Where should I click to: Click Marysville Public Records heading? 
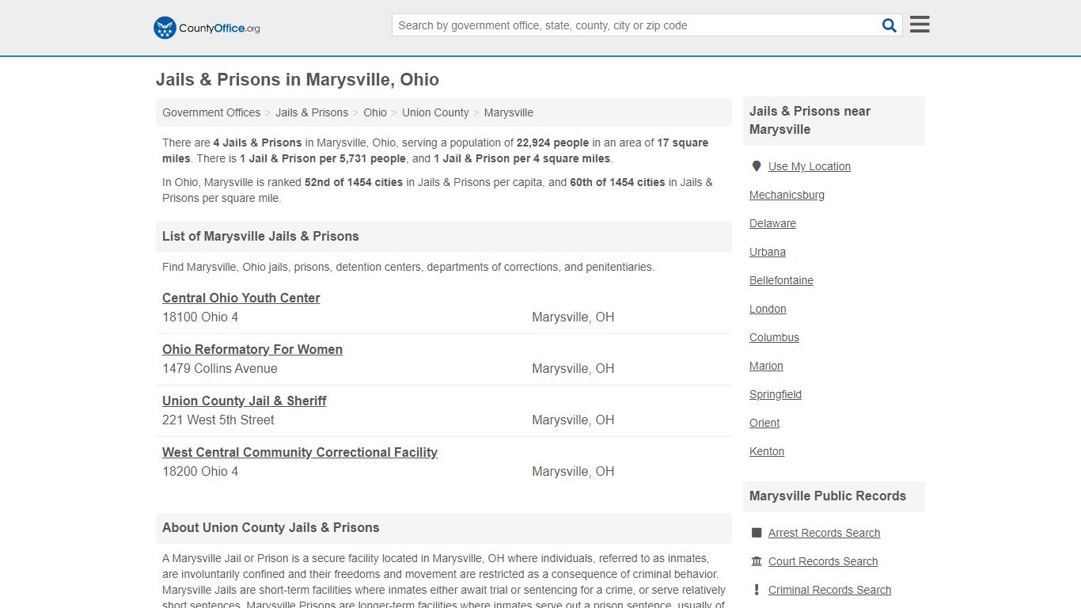pos(828,496)
